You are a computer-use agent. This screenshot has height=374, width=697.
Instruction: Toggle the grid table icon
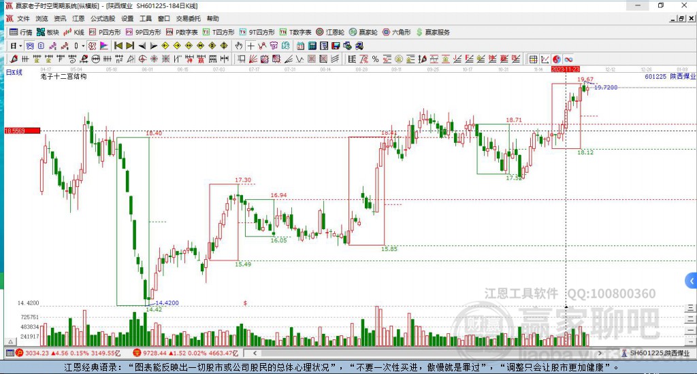click(x=533, y=59)
